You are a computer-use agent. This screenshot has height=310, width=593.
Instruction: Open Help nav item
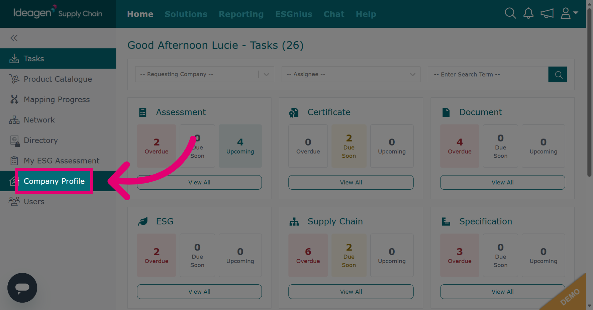(x=366, y=14)
